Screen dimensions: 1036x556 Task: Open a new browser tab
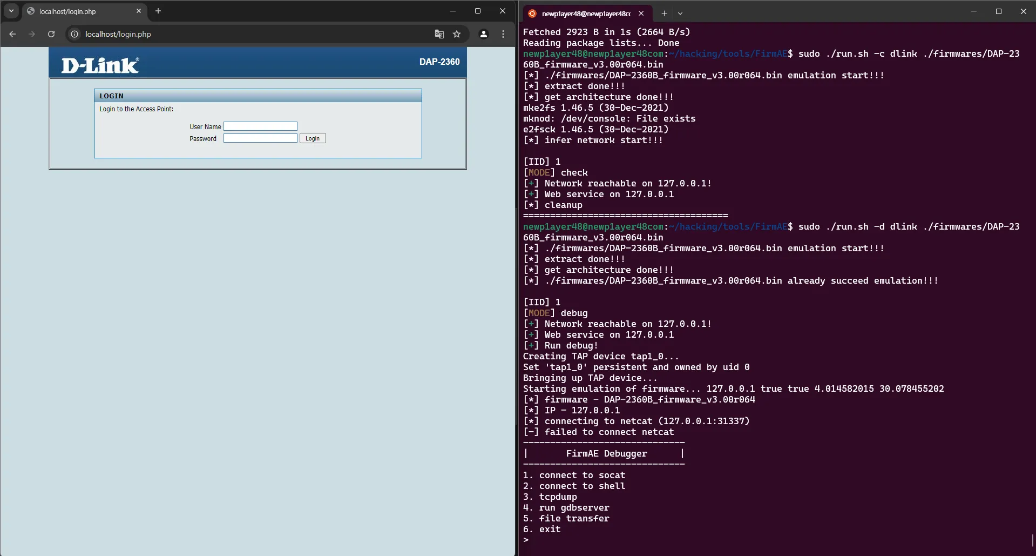click(x=158, y=11)
